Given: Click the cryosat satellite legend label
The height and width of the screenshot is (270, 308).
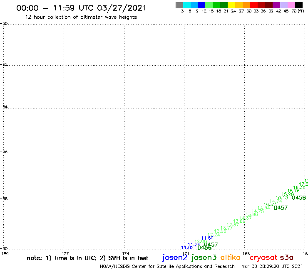Looking at the screenshot, I should pyautogui.click(x=263, y=258).
